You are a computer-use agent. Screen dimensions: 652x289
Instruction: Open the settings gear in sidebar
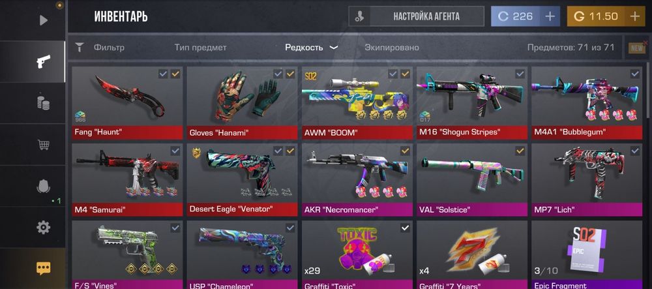tap(43, 227)
